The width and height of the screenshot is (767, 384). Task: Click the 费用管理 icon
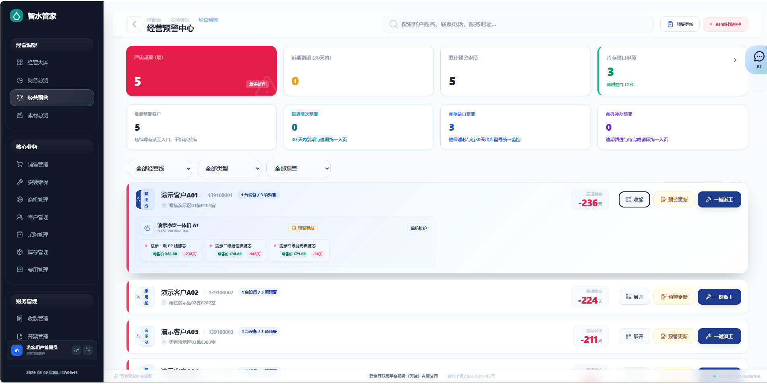(x=20, y=269)
